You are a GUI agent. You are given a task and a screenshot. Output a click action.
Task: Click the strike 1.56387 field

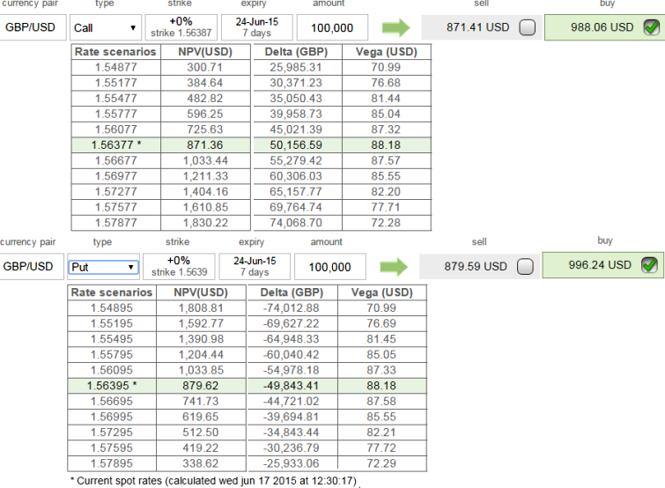coord(181,27)
